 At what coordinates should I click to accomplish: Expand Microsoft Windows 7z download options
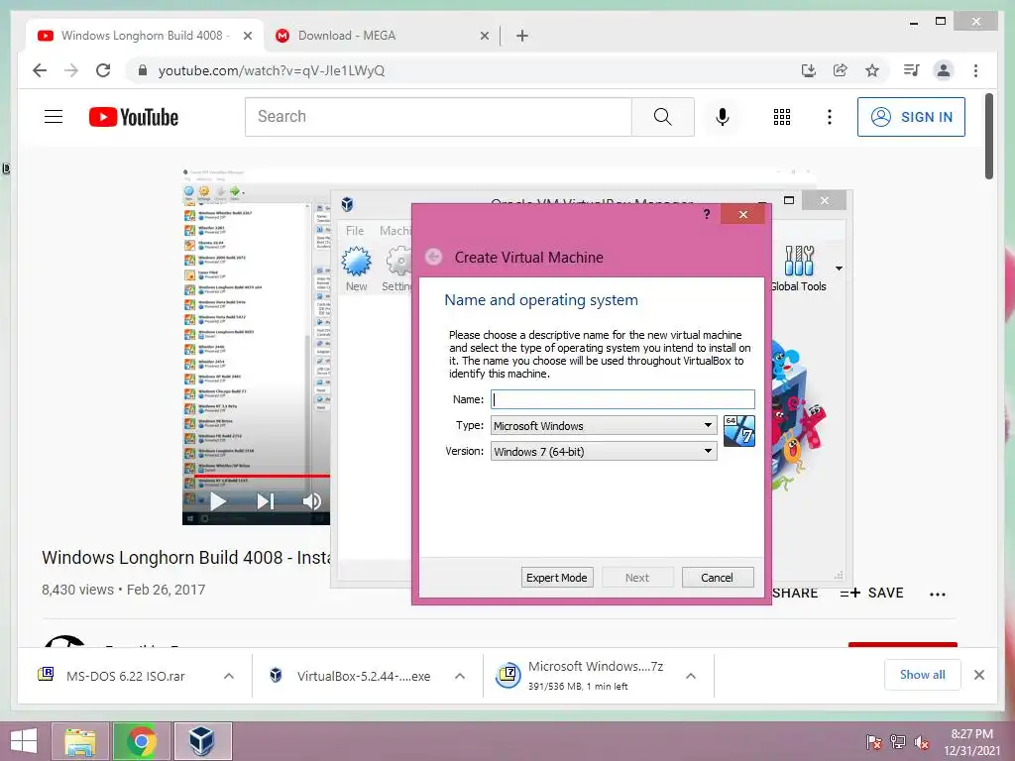pos(691,676)
